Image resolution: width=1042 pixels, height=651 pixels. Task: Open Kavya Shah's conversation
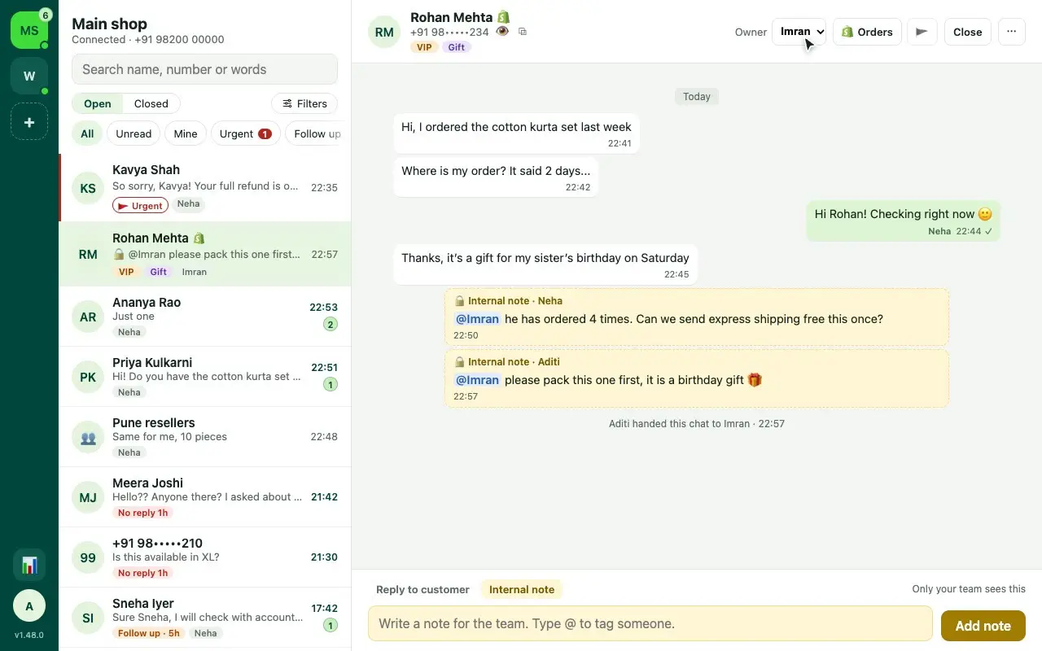click(x=204, y=187)
